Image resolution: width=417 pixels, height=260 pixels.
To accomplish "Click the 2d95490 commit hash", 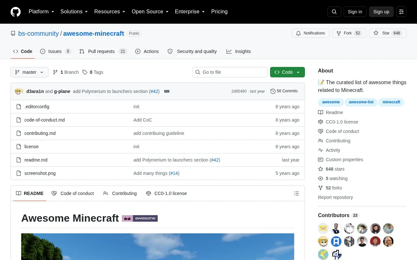I will click(x=239, y=91).
